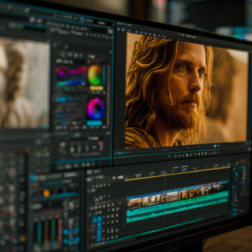The image size is (252, 252).
Task: Click the blurry source monitor preview on left
Action: pyautogui.click(x=24, y=84)
